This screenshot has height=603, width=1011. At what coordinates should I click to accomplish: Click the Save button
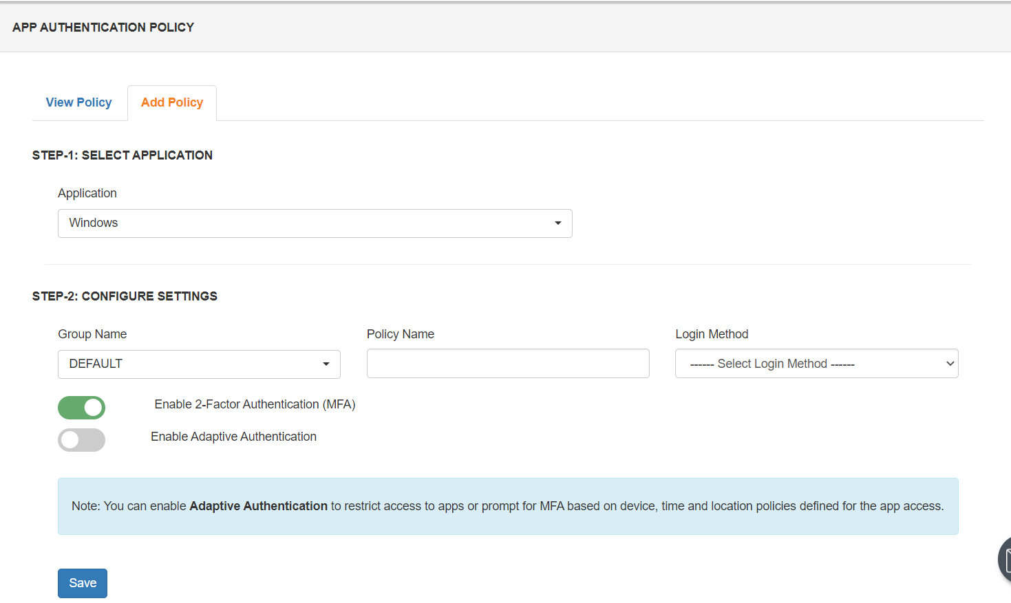(x=83, y=583)
